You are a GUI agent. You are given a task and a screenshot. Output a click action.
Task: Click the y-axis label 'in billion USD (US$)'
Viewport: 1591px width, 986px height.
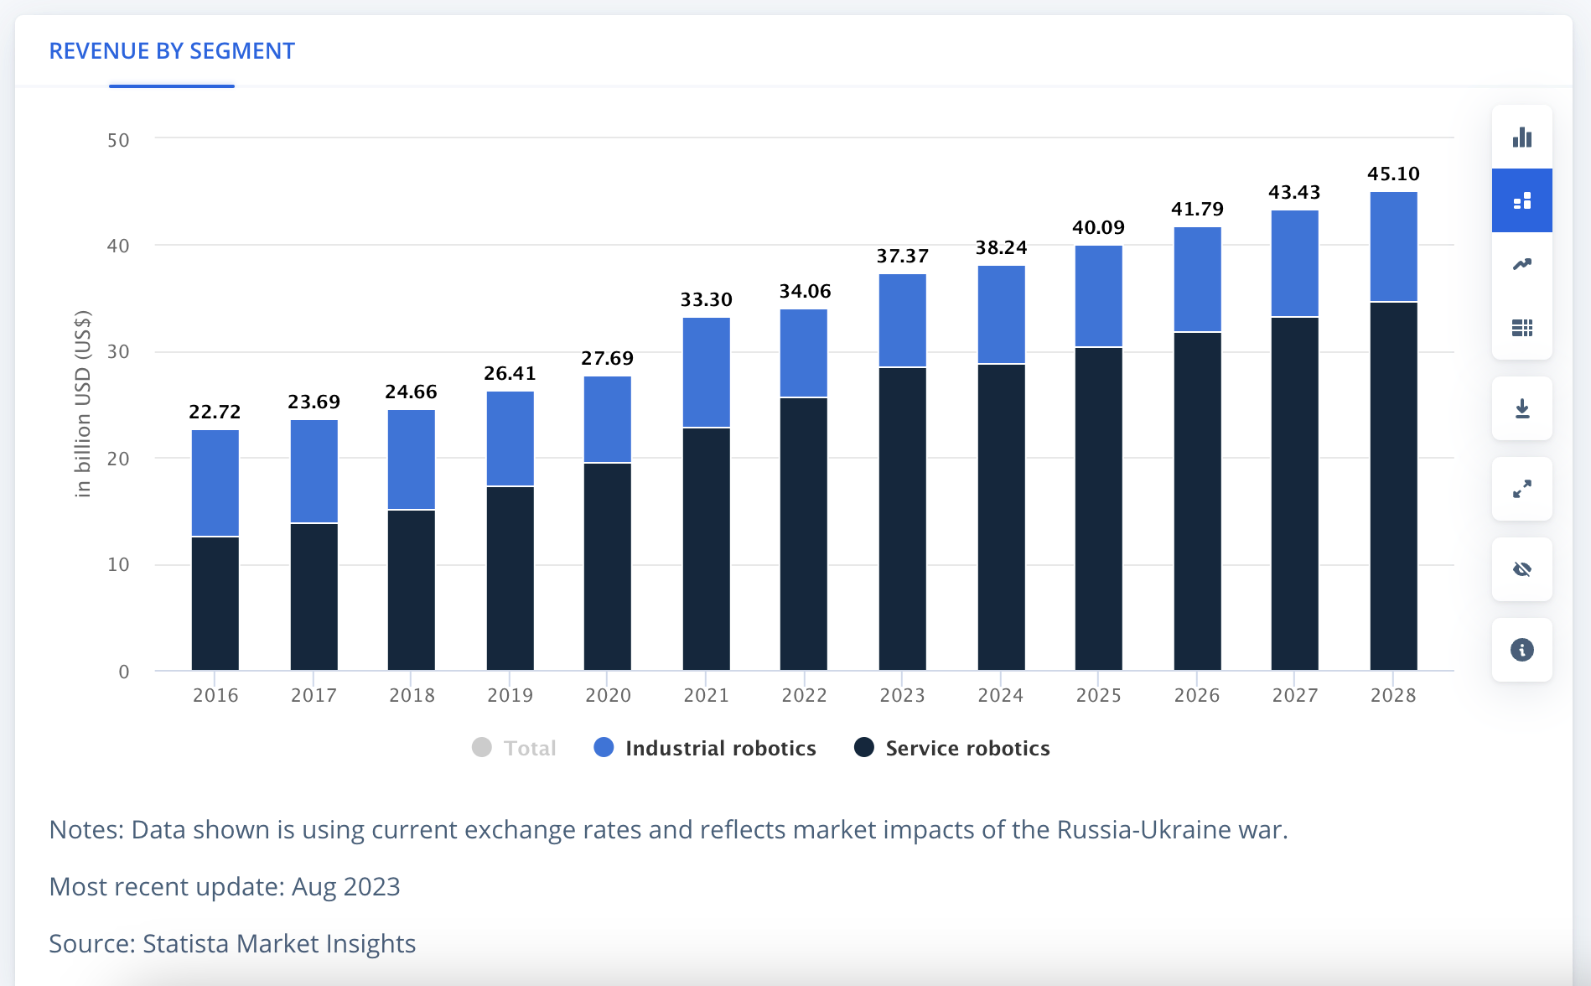(82, 404)
